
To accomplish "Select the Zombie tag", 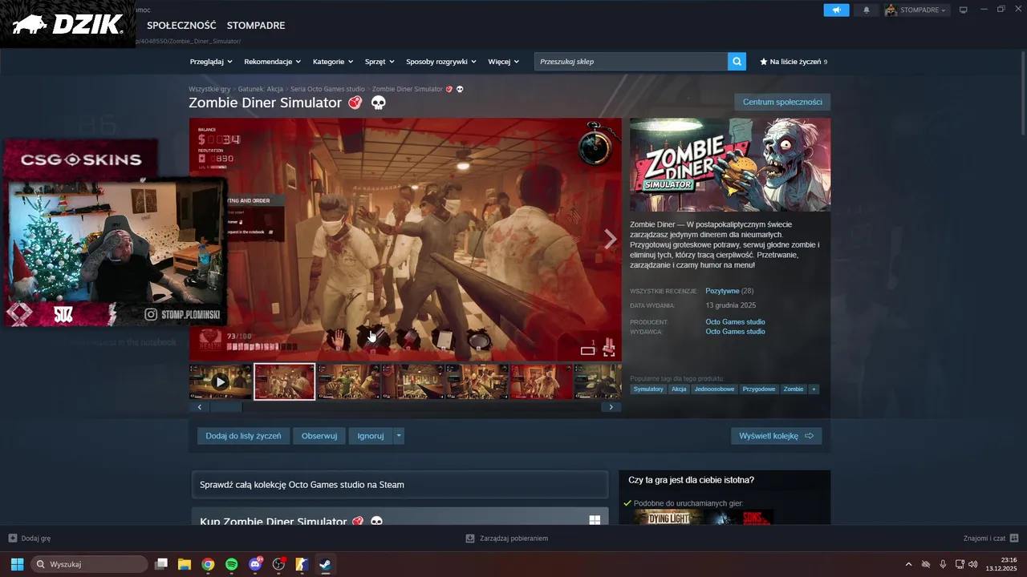I will click(x=794, y=389).
